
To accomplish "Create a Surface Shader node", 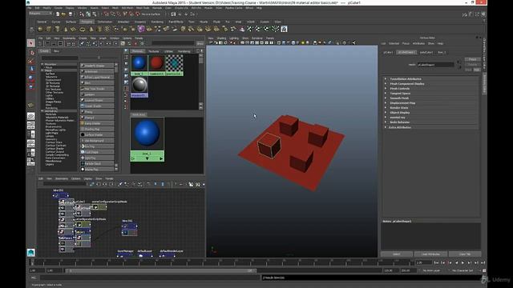I will tap(97, 135).
